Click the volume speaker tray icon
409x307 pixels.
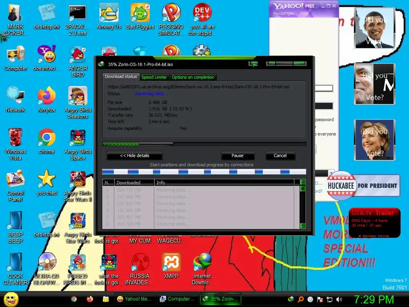click(x=339, y=299)
